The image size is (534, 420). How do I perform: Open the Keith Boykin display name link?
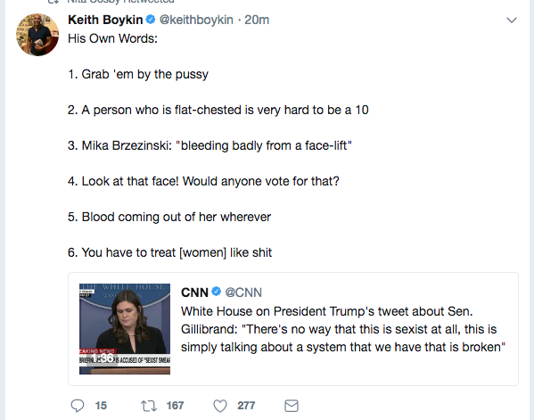coord(105,20)
